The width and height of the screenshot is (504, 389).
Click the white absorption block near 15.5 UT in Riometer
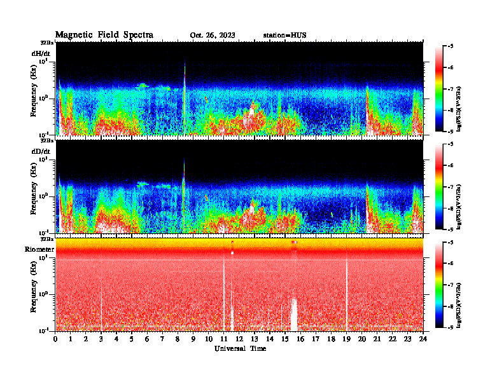tap(294, 315)
